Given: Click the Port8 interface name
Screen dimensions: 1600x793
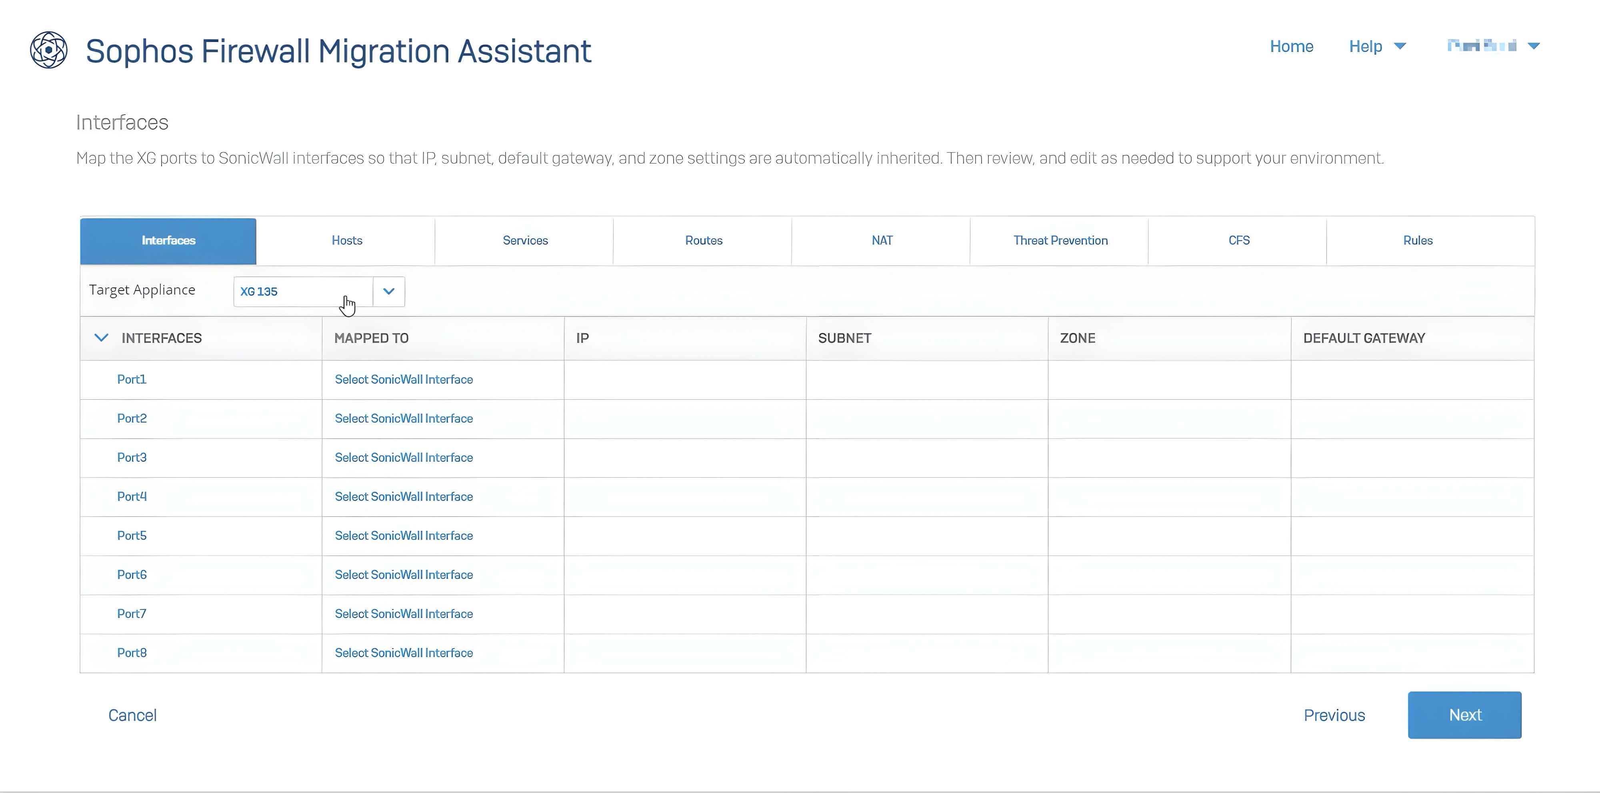Looking at the screenshot, I should (x=132, y=653).
